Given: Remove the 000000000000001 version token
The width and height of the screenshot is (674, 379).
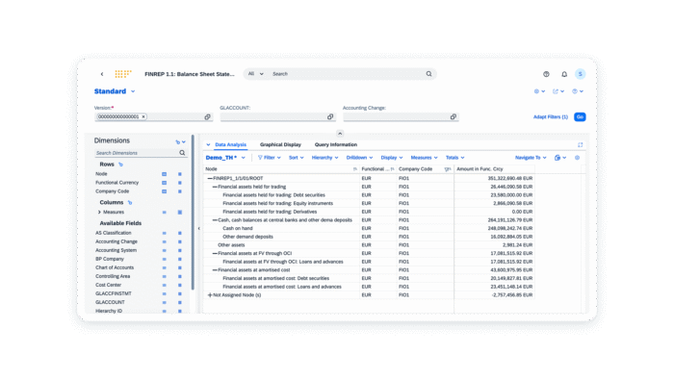Looking at the screenshot, I should pyautogui.click(x=143, y=116).
